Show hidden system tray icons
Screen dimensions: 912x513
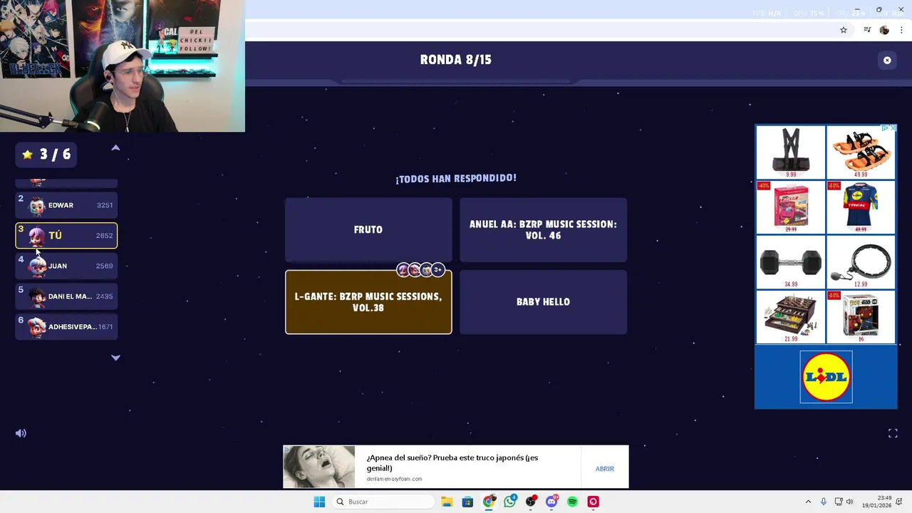coord(808,502)
